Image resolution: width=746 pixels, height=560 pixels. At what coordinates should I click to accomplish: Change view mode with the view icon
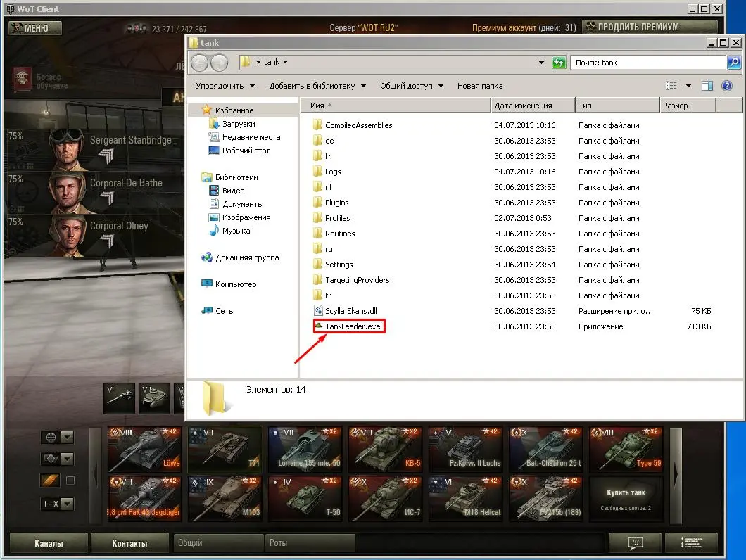[671, 86]
